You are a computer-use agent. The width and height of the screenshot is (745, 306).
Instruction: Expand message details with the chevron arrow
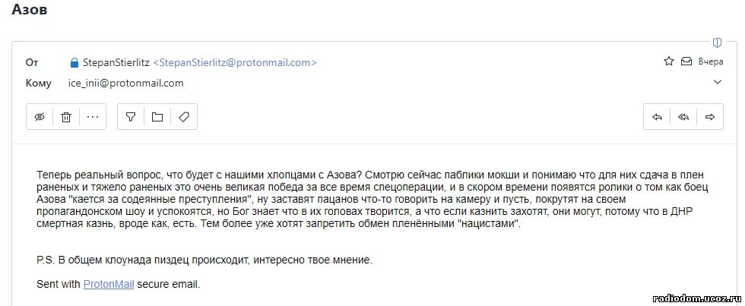[x=718, y=82]
